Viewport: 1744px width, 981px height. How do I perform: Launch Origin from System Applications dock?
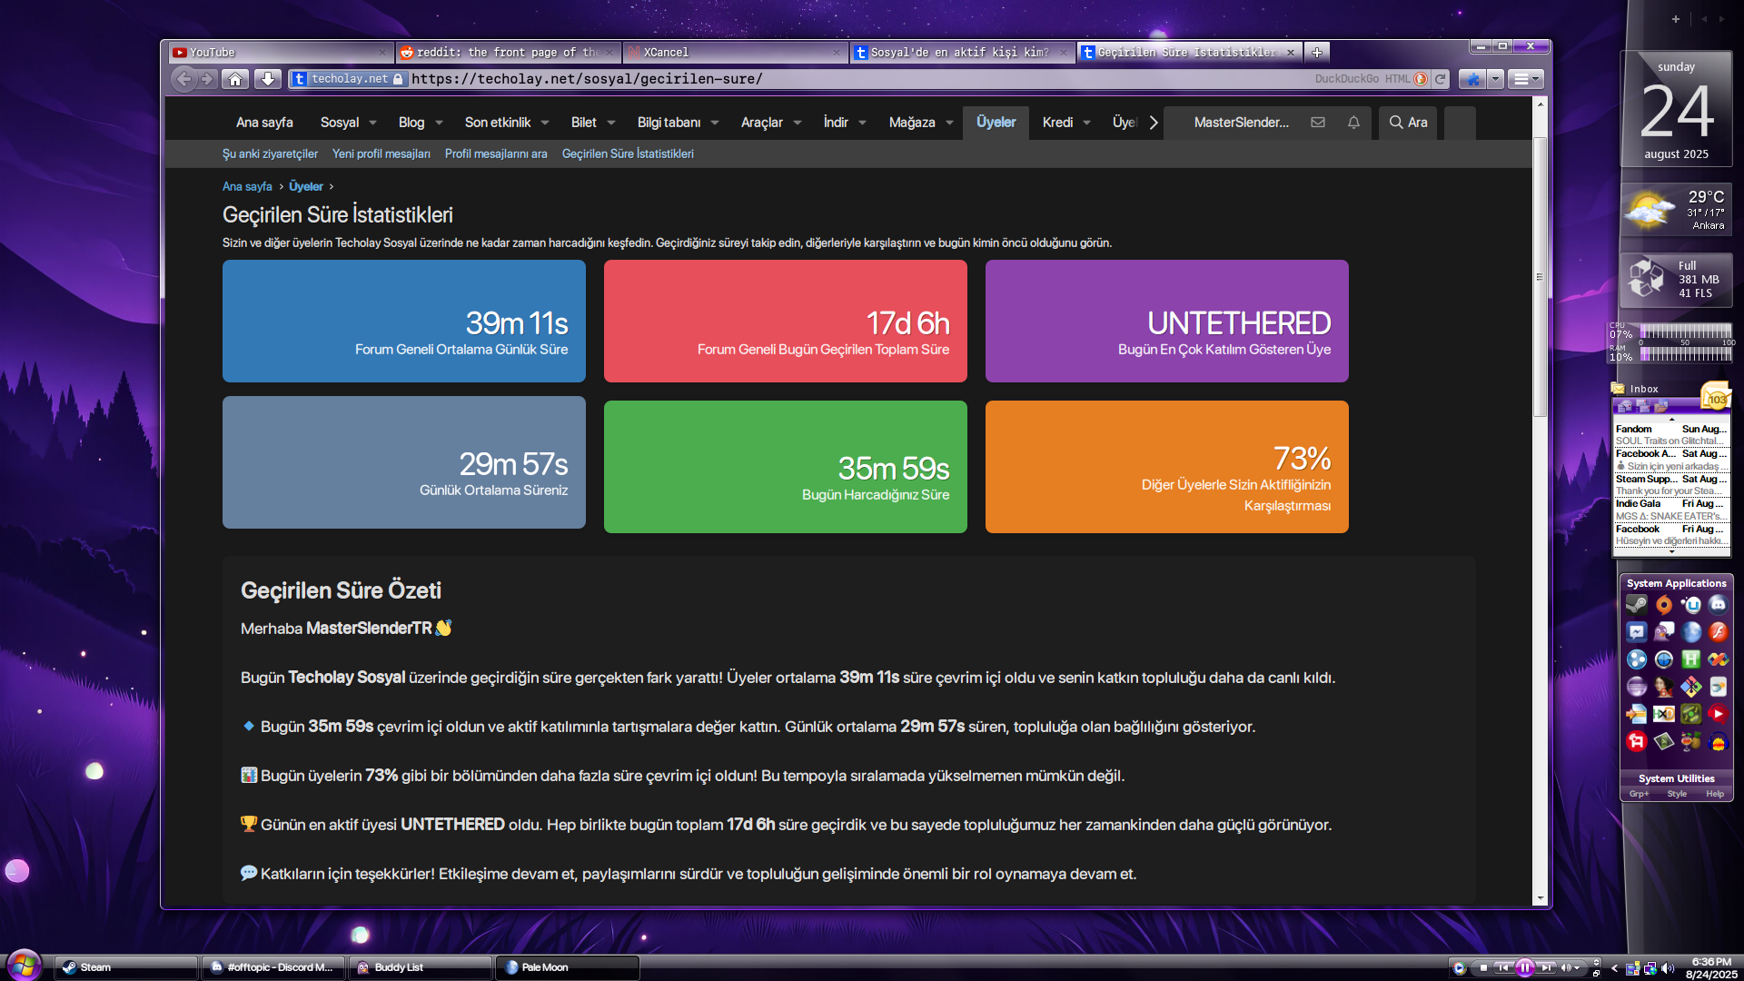(1664, 605)
